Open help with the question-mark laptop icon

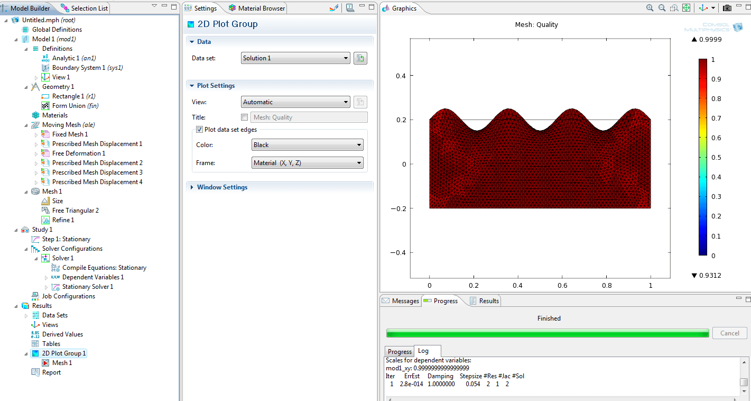pyautogui.click(x=350, y=8)
